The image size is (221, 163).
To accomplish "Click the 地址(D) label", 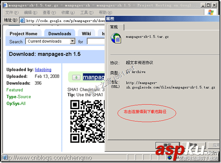I will [10, 20].
